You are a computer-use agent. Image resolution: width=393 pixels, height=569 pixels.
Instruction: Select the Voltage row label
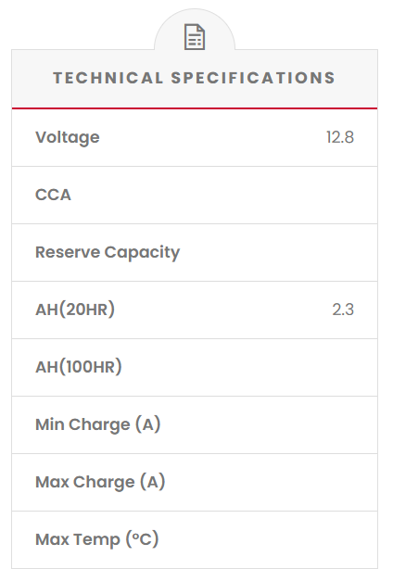(68, 137)
